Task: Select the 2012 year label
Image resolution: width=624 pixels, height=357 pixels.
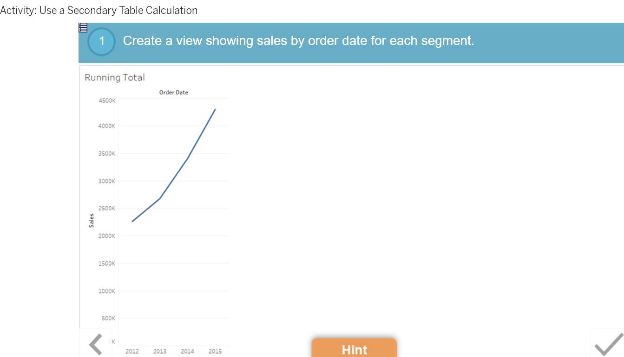Action: [x=131, y=351]
